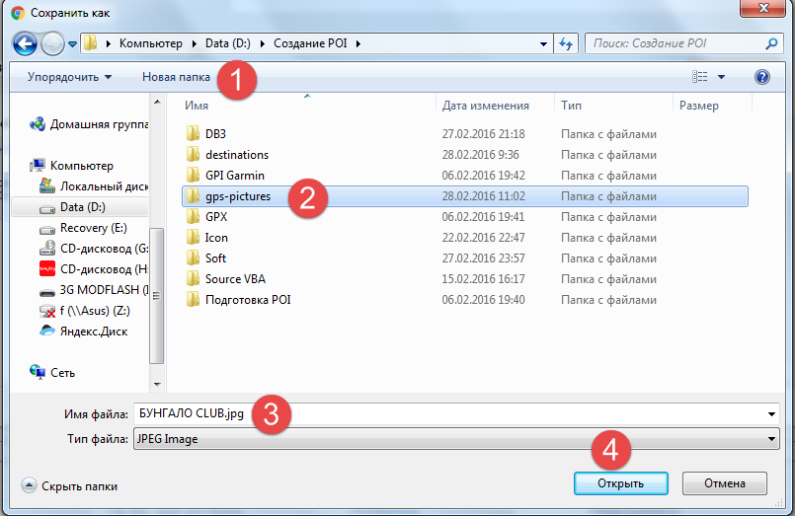
Task: Sort by the Дата изменения column header
Action: coord(486,106)
